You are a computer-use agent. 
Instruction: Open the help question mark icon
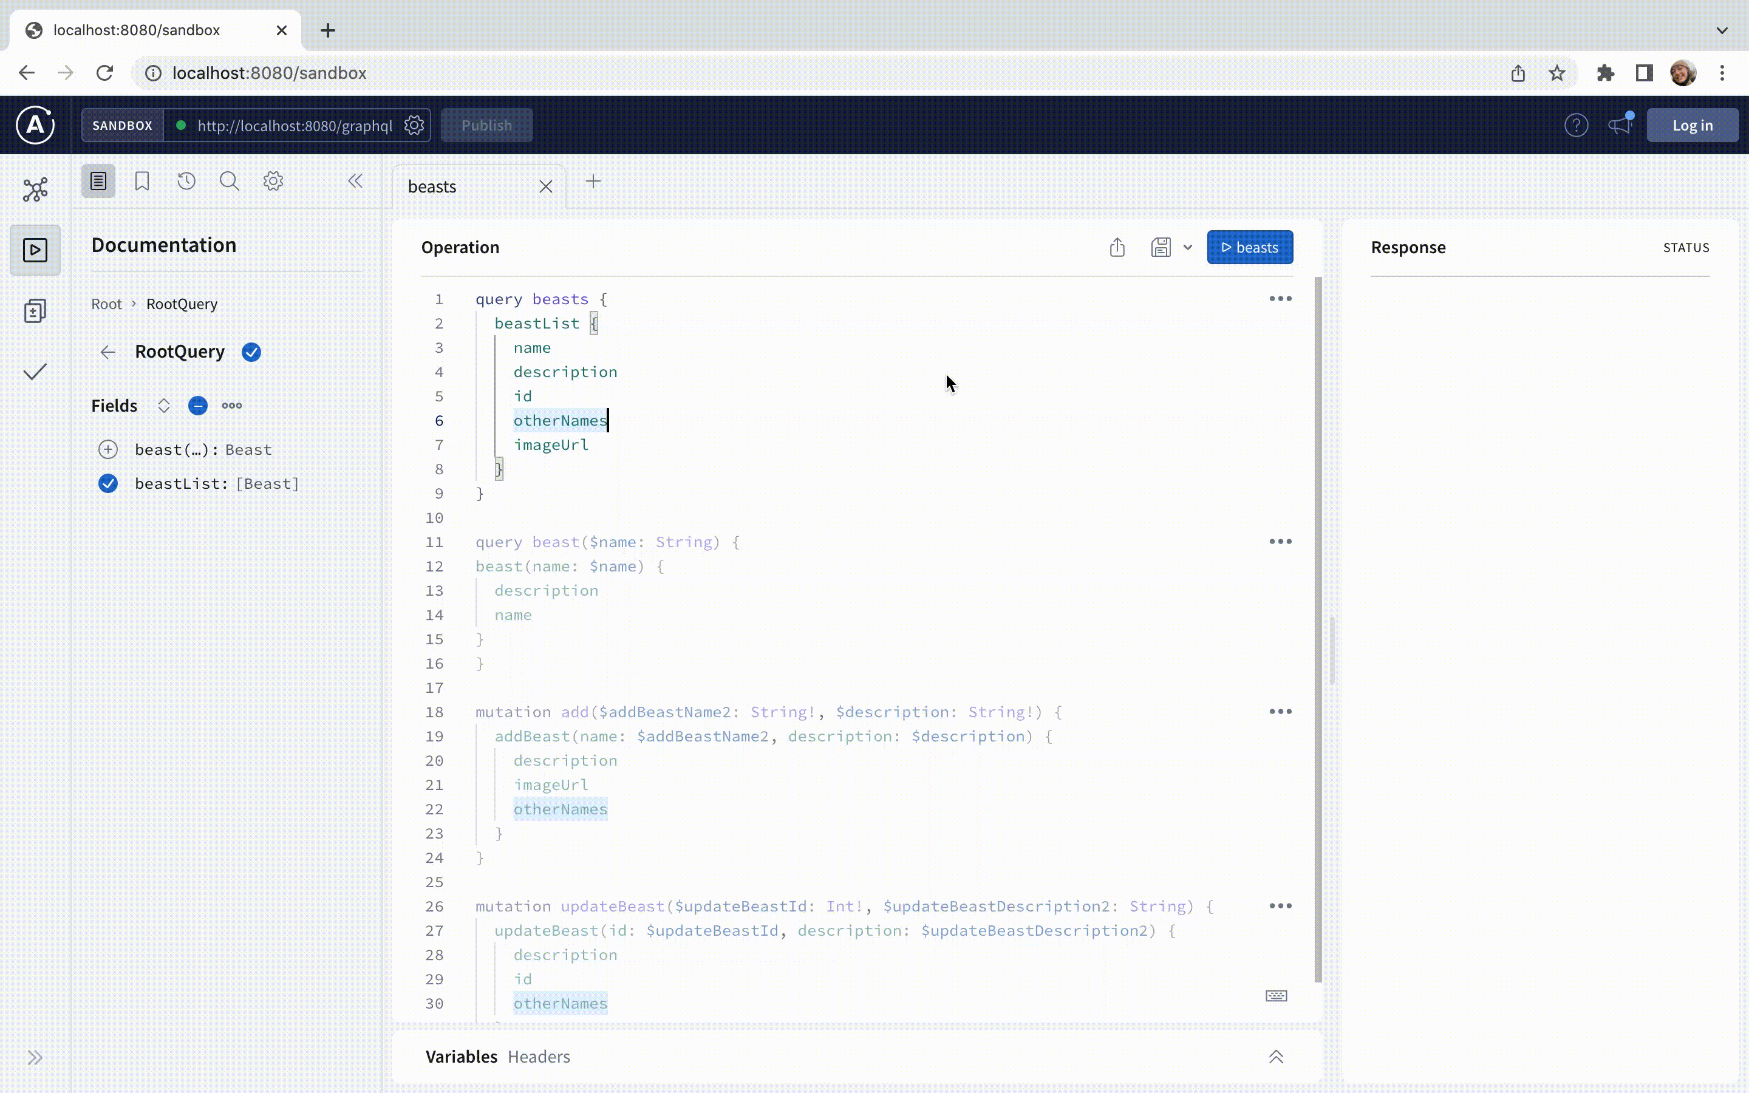tap(1577, 125)
